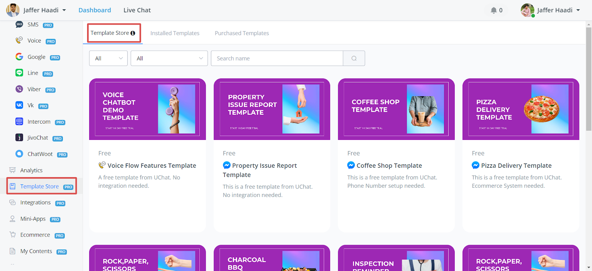
Task: Click the Integrations icon in sidebar
Action: [x=13, y=203]
